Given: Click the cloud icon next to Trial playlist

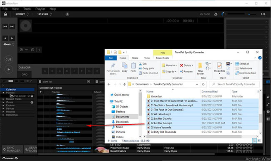Looking at the screenshot, I should 12,96.
